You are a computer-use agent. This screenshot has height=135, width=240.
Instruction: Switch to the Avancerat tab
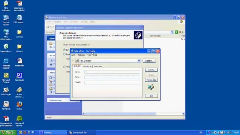coord(98,66)
